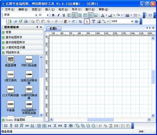The image size is (157, 135).
Task: Click the redo icon
Action: coord(56,21)
